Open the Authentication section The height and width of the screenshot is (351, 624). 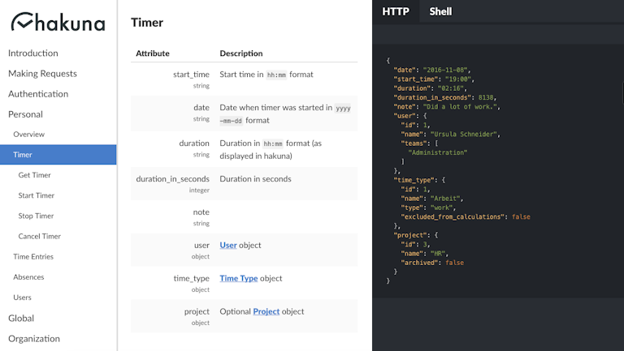point(38,94)
